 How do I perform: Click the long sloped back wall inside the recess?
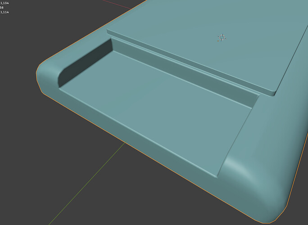(x=185, y=72)
